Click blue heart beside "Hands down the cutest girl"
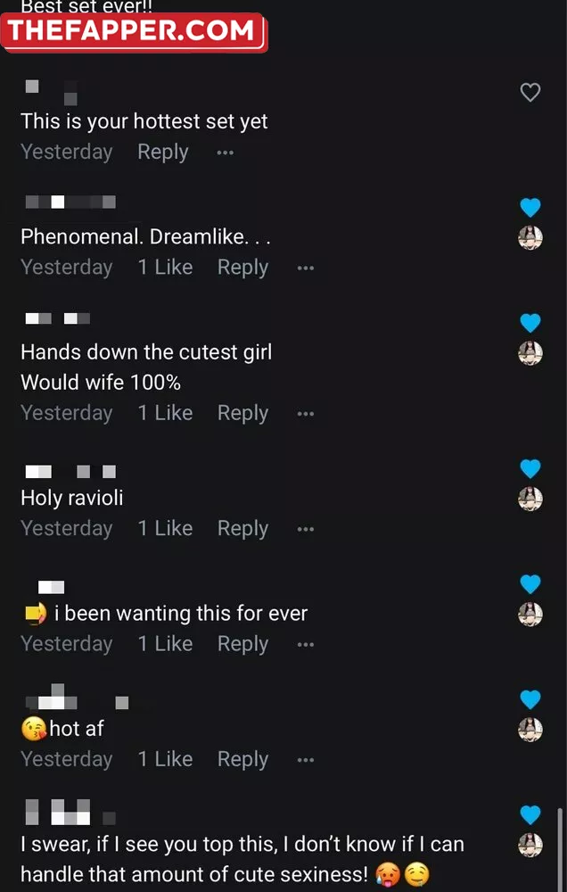 (x=530, y=323)
